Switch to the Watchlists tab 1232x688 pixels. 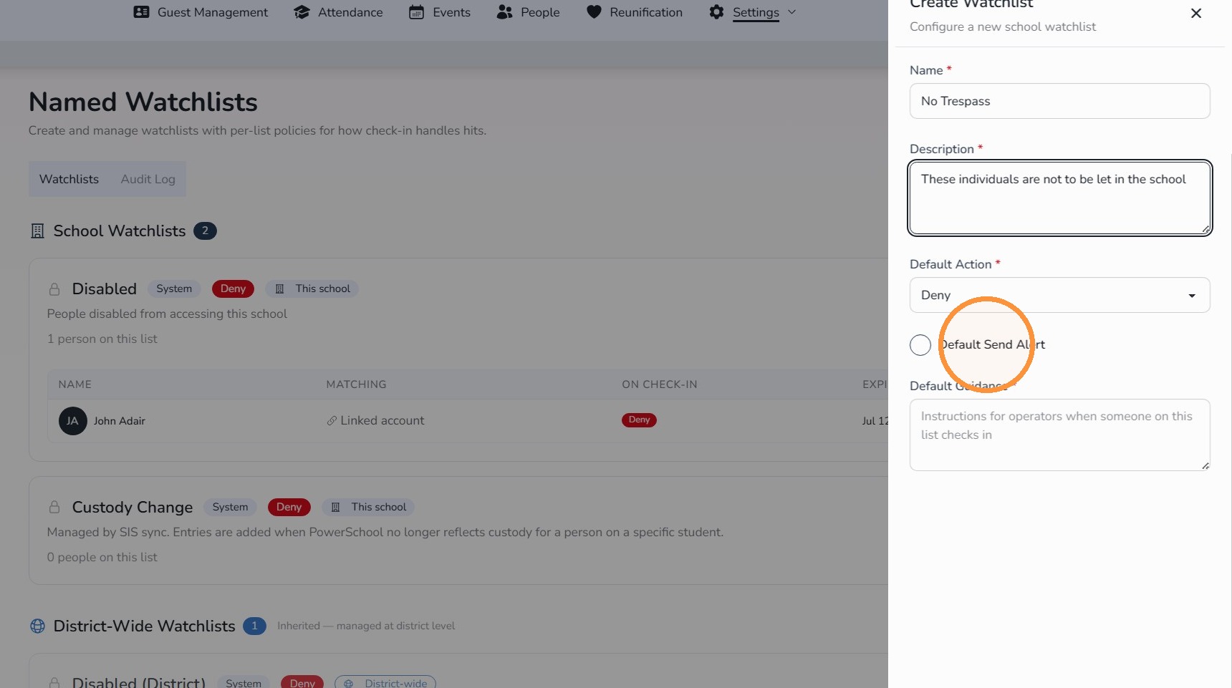(x=69, y=179)
